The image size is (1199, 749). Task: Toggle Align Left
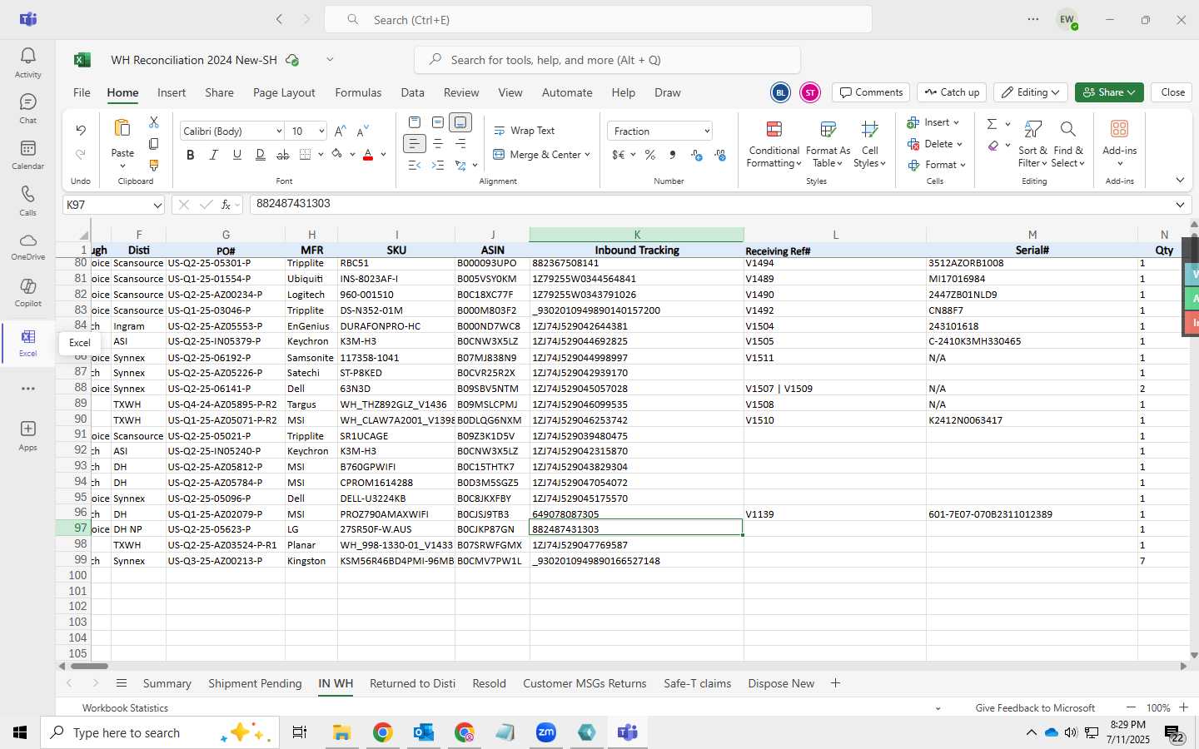[x=414, y=144]
